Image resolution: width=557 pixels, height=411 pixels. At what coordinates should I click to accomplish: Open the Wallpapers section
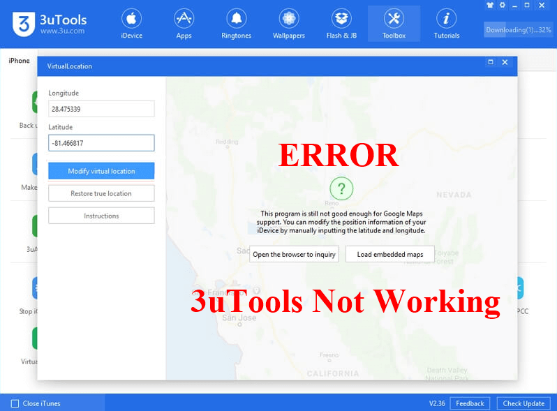pyautogui.click(x=289, y=24)
